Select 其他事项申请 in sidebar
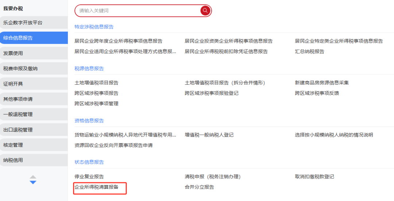Viewport: 394px width, 201px height. pos(34,99)
